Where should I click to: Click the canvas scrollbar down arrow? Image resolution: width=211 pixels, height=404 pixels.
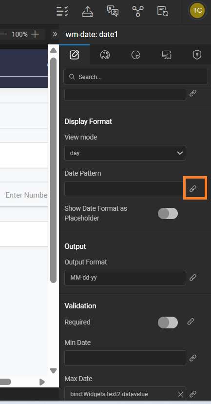(x=53, y=371)
